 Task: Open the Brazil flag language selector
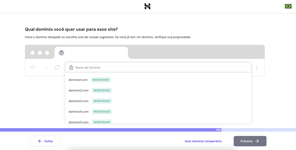(288, 6)
